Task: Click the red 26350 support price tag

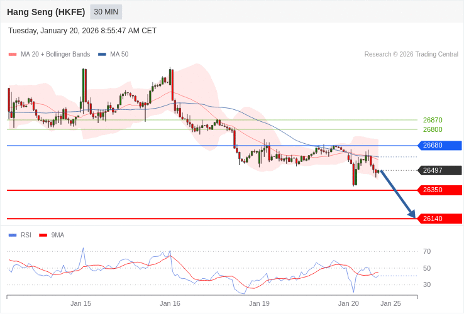Action: [439, 190]
